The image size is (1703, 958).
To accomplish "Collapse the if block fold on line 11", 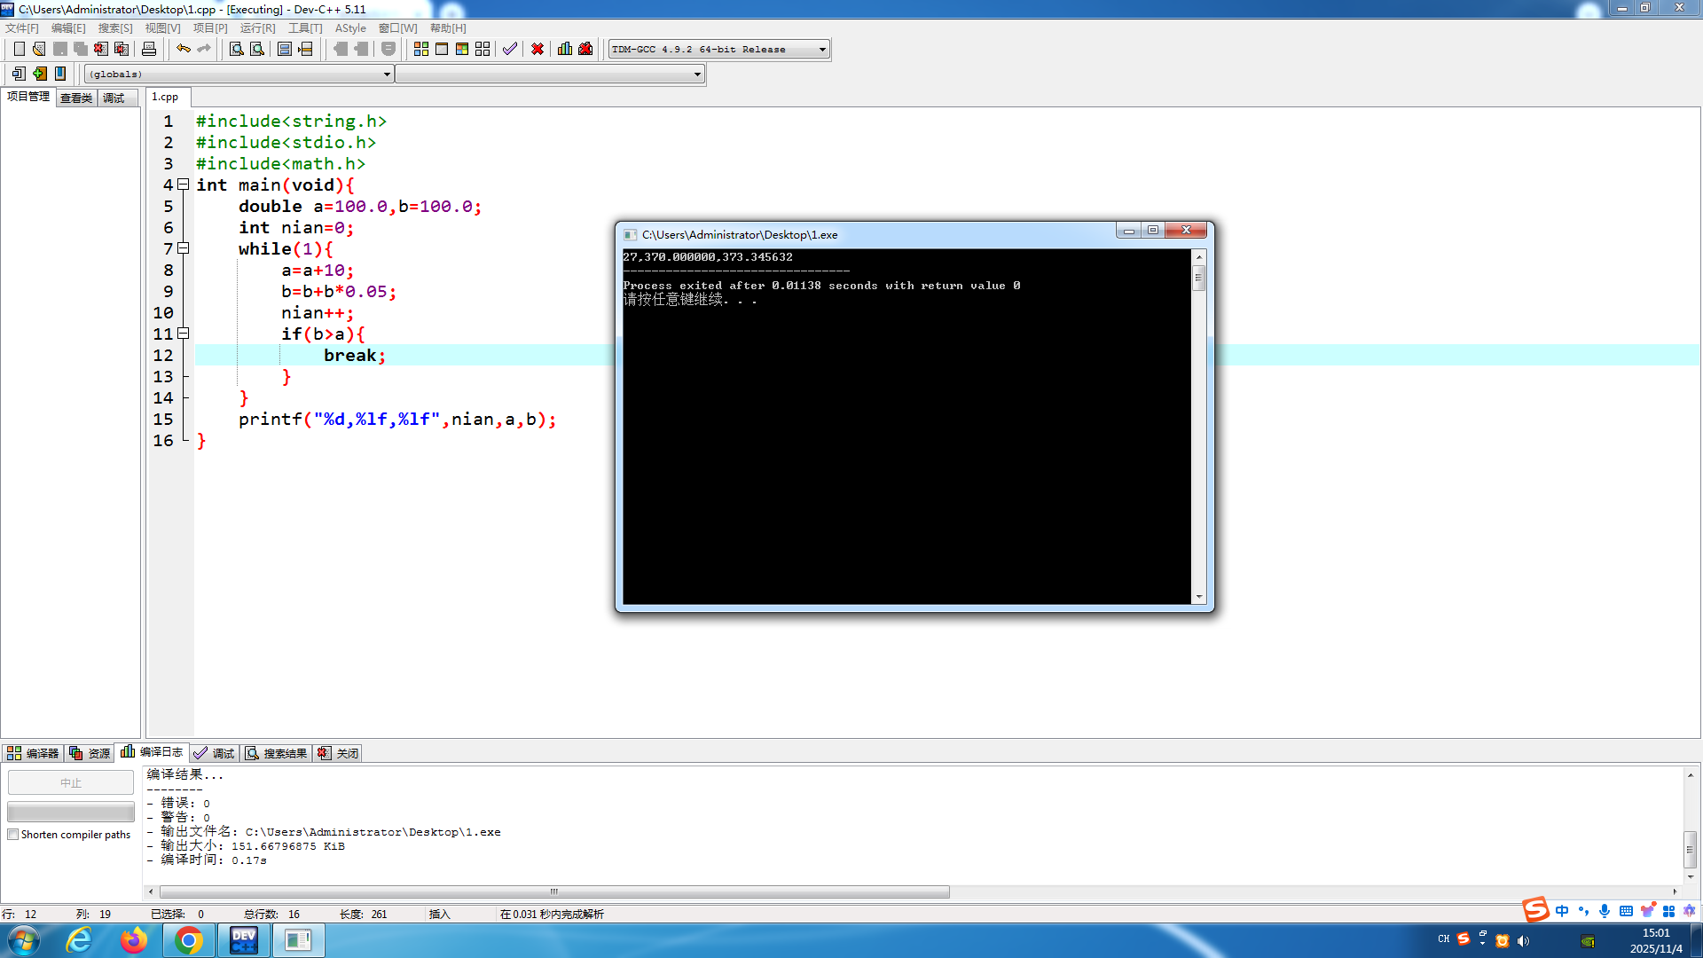I will click(x=184, y=334).
